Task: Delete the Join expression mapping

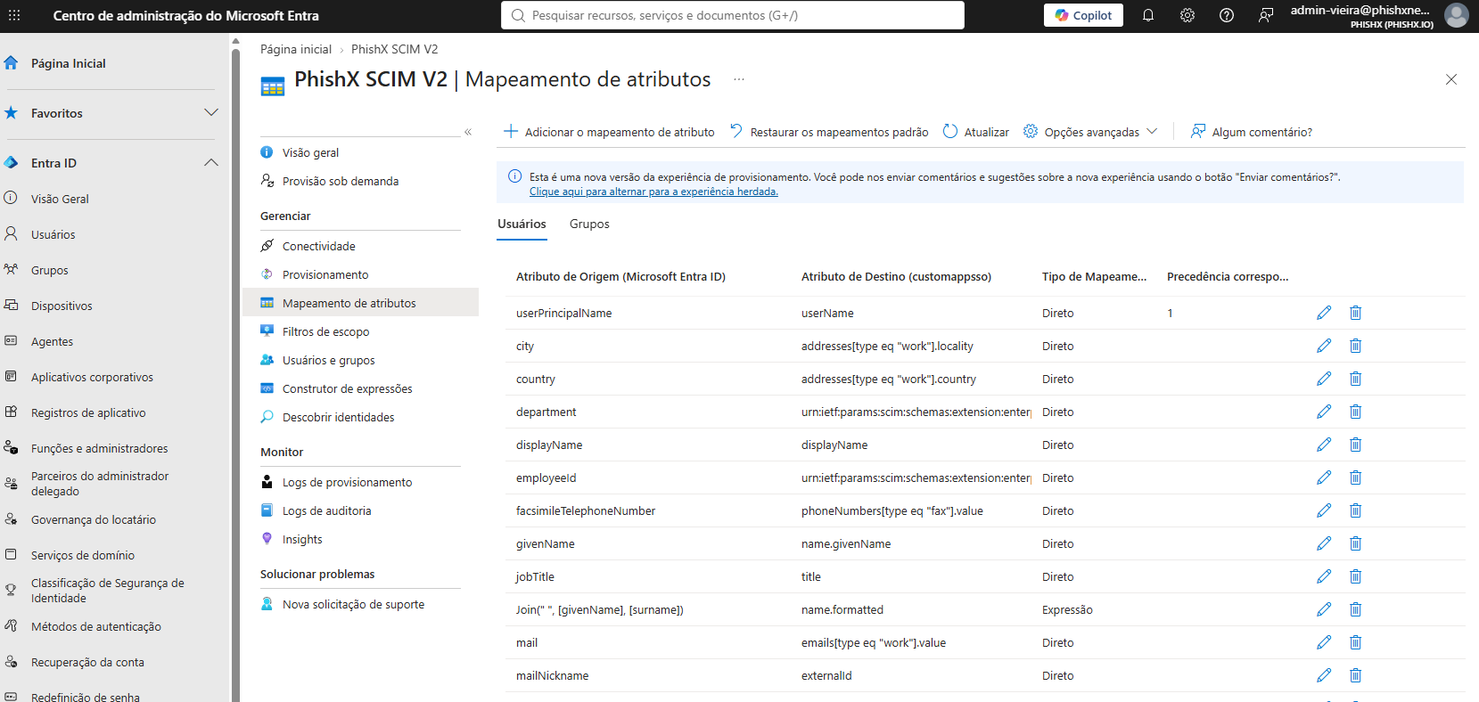Action: tap(1355, 609)
